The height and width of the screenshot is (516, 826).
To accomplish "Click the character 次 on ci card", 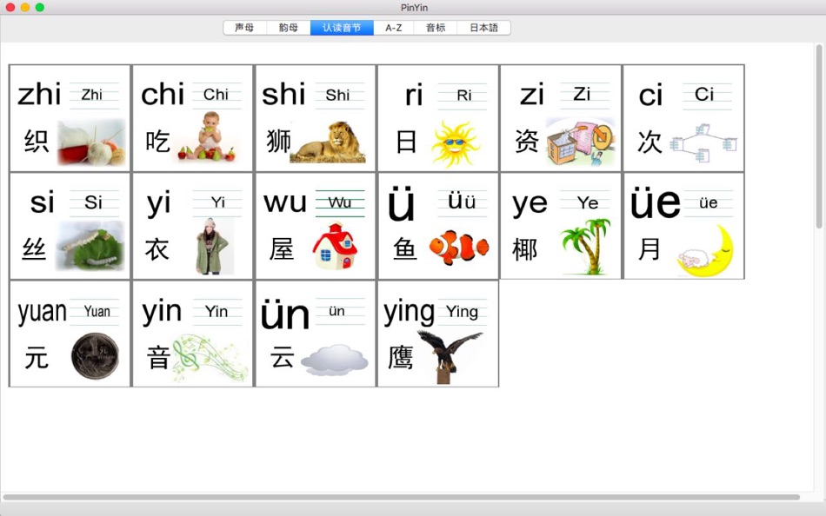I will point(649,142).
